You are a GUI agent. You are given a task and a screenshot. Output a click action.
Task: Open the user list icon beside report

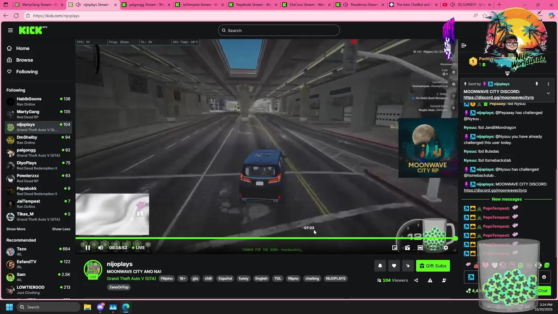[444, 280]
